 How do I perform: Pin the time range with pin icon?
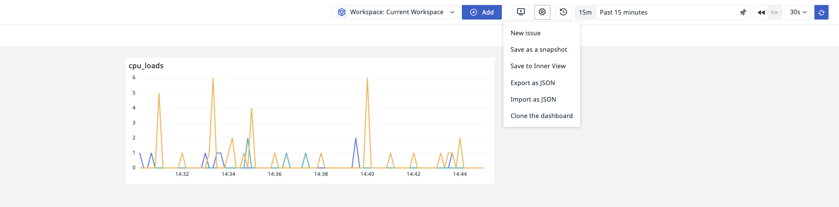pyautogui.click(x=743, y=12)
